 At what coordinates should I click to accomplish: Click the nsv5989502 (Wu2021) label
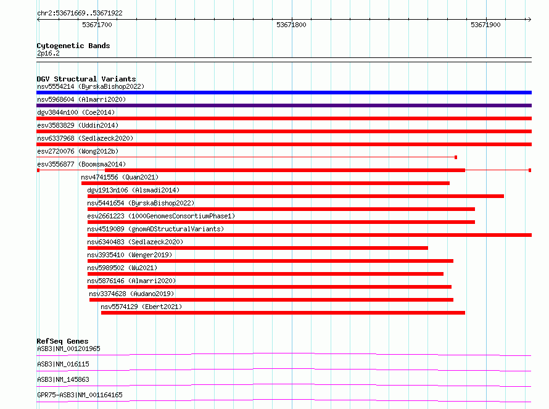tap(122, 268)
